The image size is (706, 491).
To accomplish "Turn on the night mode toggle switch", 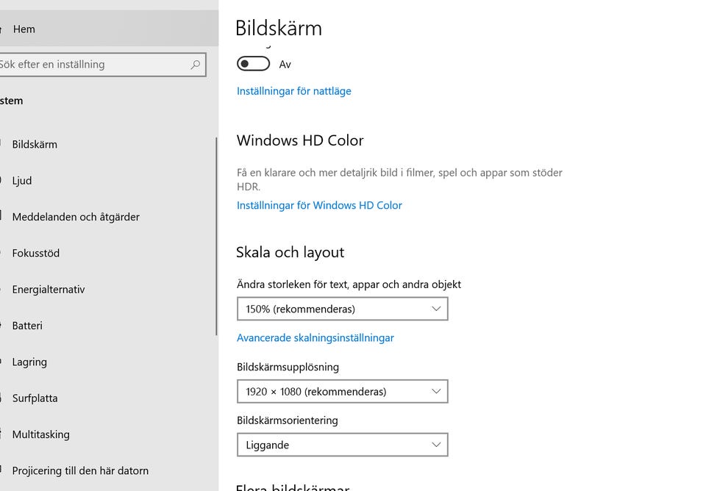I will point(254,64).
